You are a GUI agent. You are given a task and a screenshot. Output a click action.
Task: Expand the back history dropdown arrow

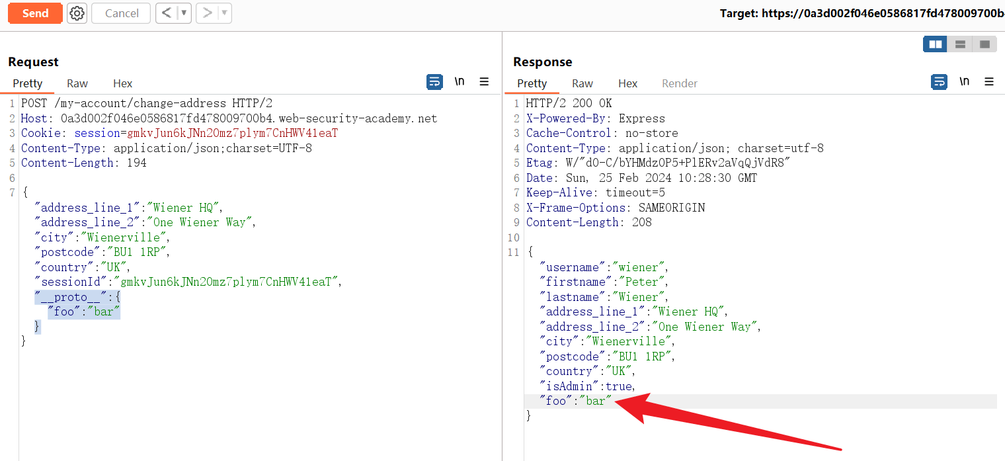coord(184,13)
